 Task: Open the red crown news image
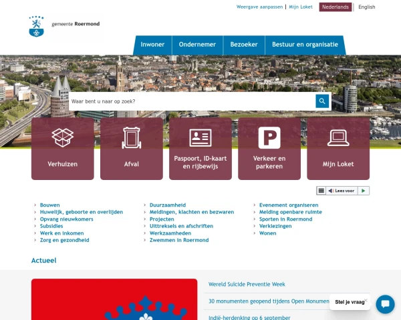(114, 299)
